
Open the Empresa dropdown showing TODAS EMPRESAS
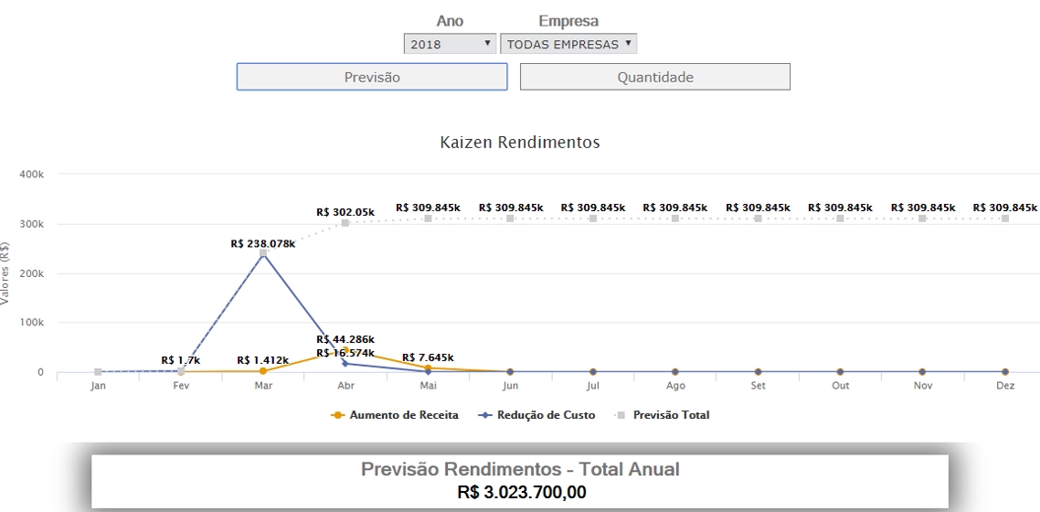pyautogui.click(x=568, y=44)
